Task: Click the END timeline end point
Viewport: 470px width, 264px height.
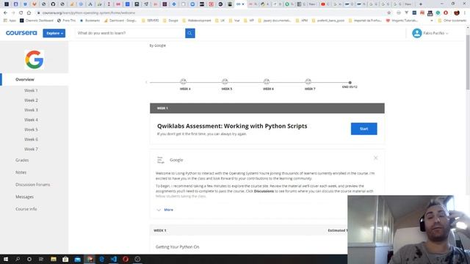Action: 350,83
